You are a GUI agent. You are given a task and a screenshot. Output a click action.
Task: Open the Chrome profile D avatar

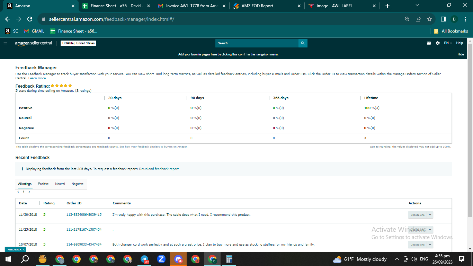(x=454, y=19)
